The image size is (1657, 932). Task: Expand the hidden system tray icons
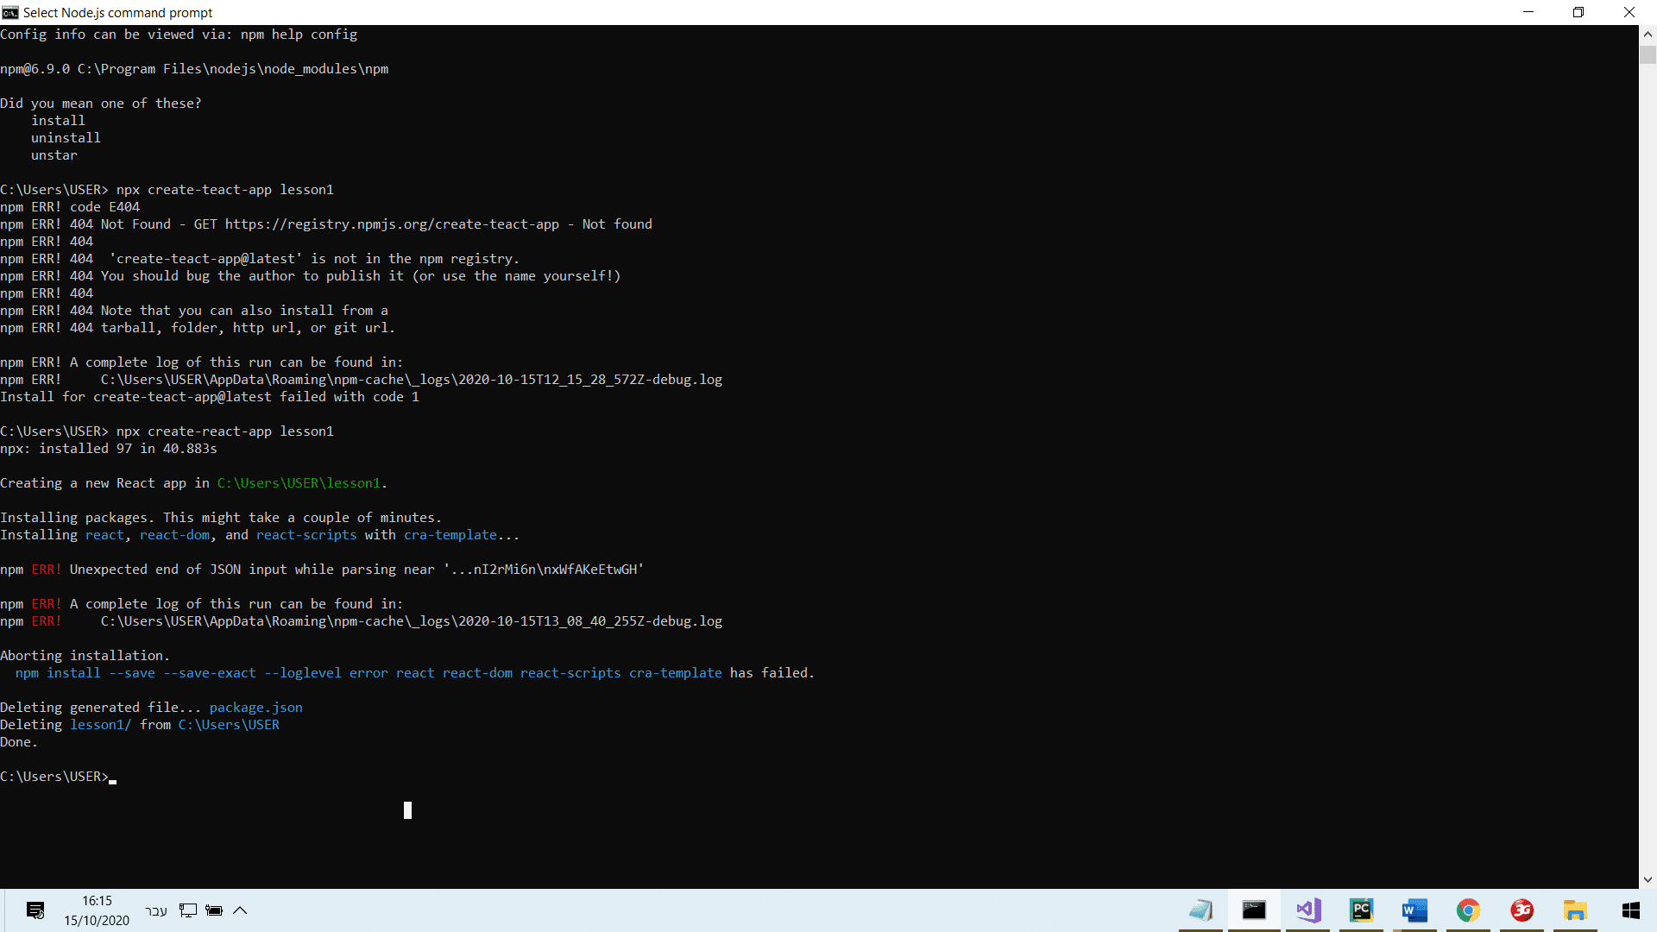(x=240, y=910)
